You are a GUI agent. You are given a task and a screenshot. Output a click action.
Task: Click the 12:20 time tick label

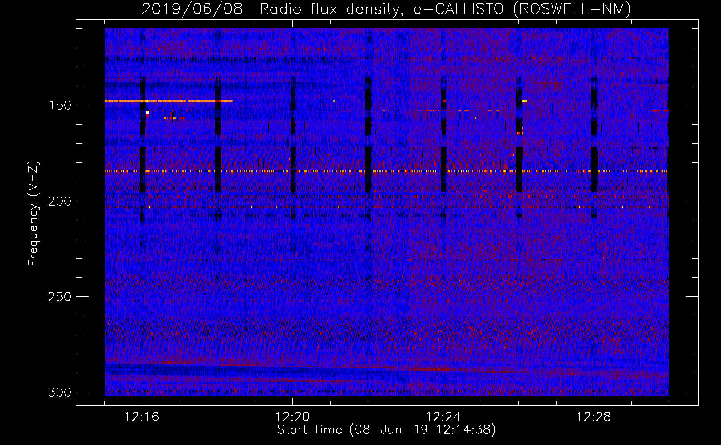[293, 417]
